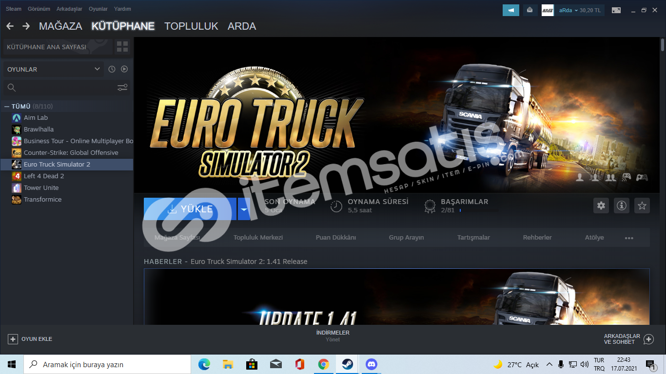The height and width of the screenshot is (374, 666).
Task: Open Windows Start menu
Action: pos(12,364)
